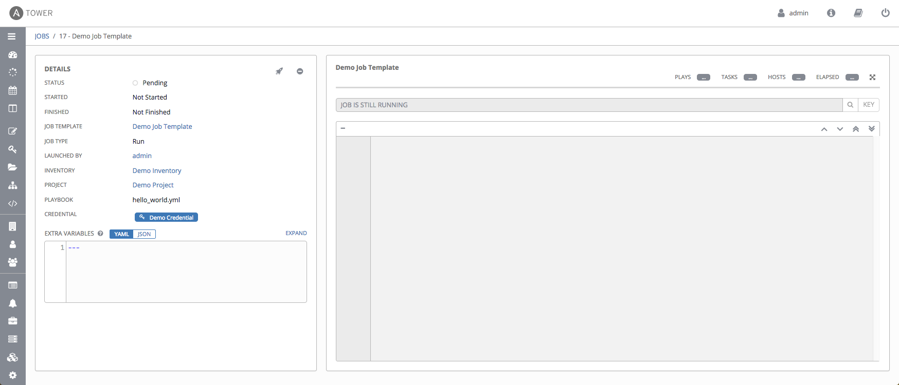899x385 pixels.
Task: Click the Pending status text
Action: click(155, 83)
